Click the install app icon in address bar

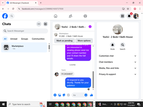point(123,9)
